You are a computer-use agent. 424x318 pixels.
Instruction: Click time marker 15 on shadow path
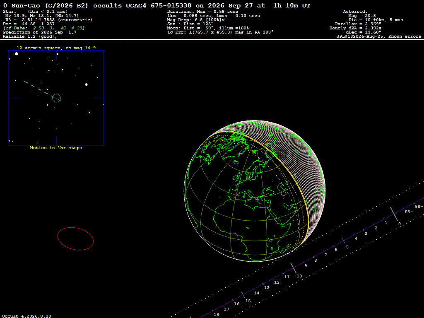coord(248,301)
